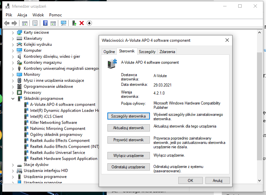266x195 pixels.
Task: Click the Monitory display icon
Action: (19, 74)
